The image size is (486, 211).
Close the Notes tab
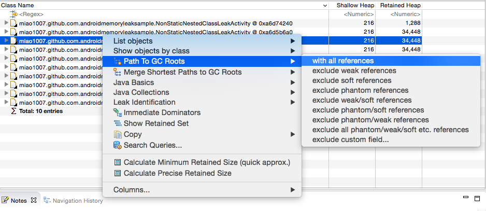click(x=34, y=200)
